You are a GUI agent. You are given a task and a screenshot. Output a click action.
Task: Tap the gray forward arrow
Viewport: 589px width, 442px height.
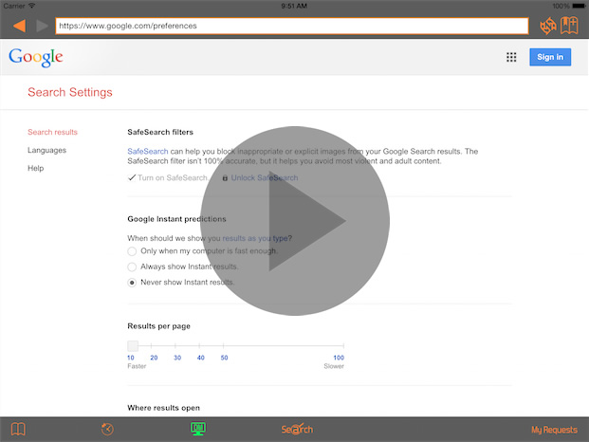[42, 26]
